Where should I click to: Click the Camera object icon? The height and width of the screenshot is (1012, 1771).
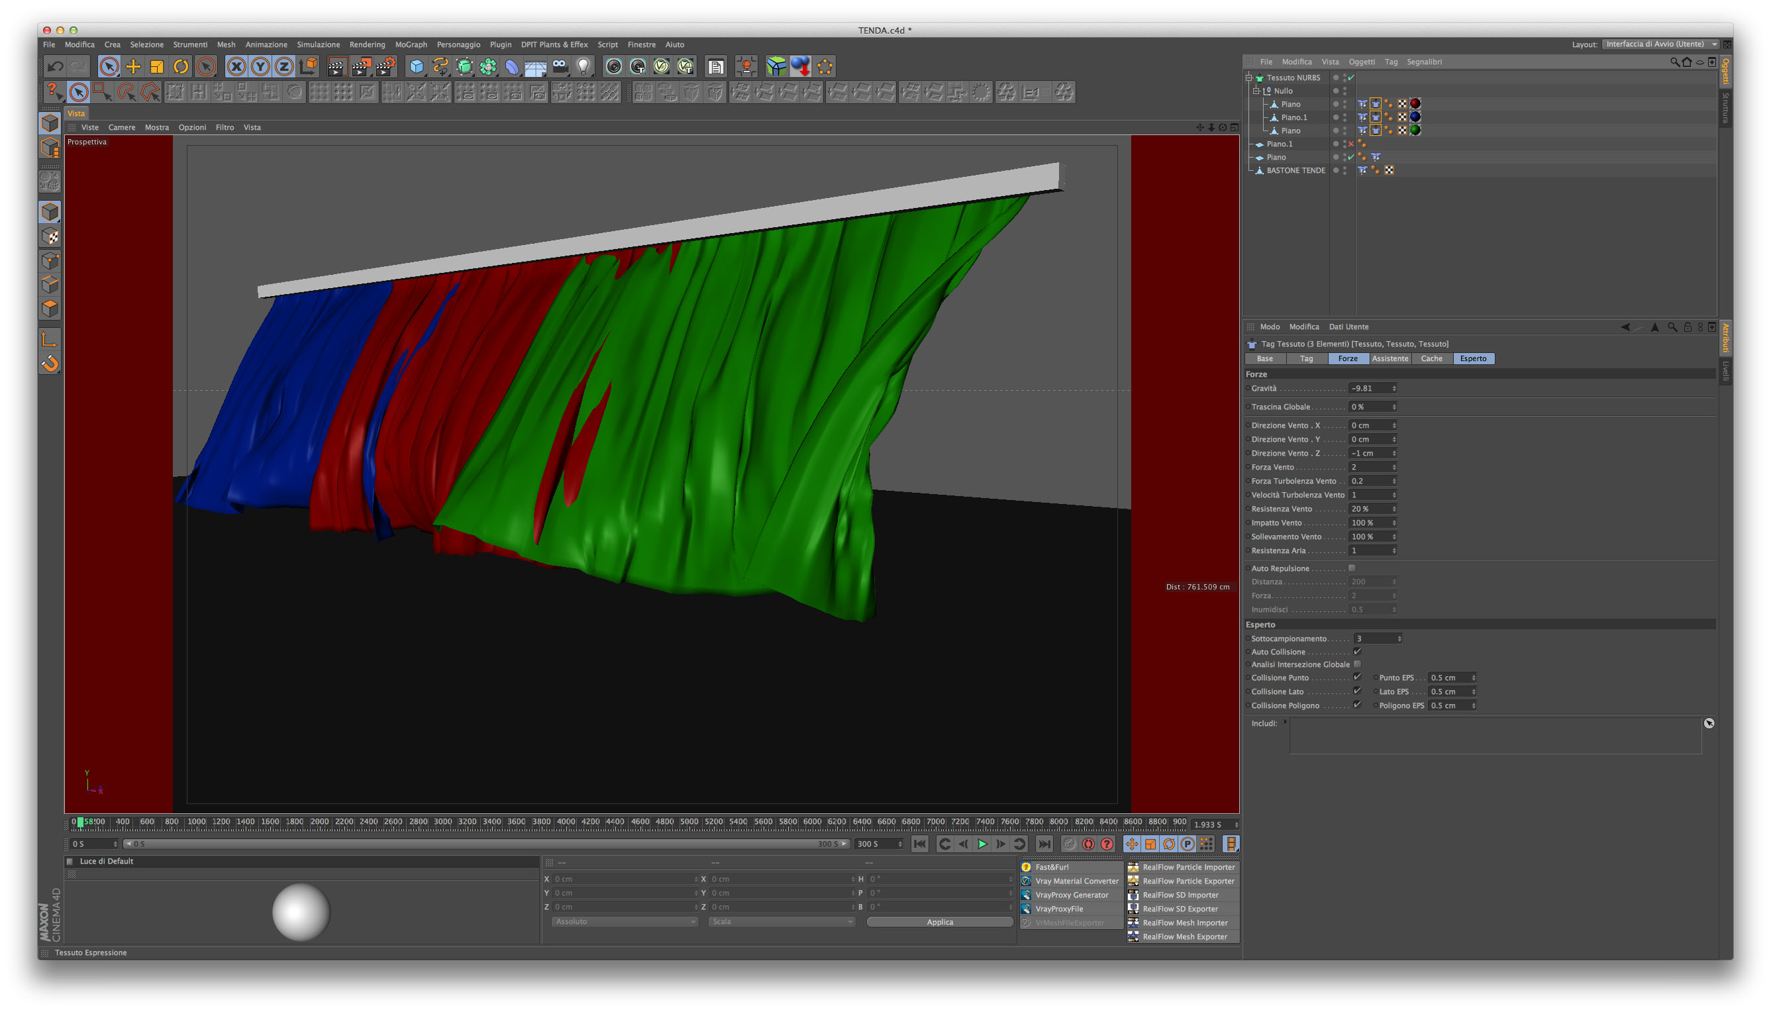(x=560, y=67)
